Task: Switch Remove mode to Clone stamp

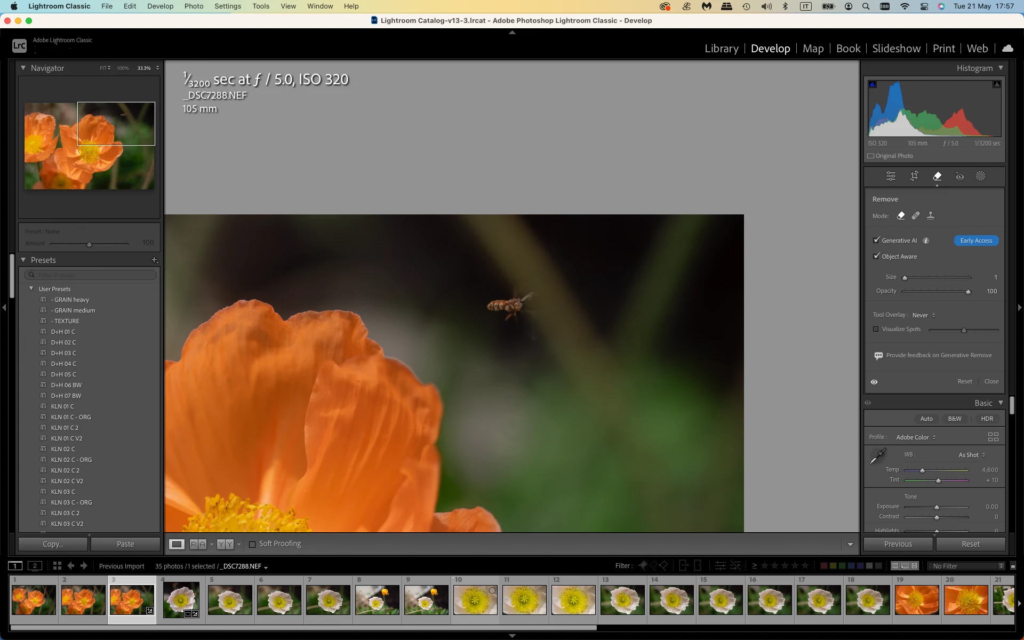Action: pyautogui.click(x=931, y=216)
